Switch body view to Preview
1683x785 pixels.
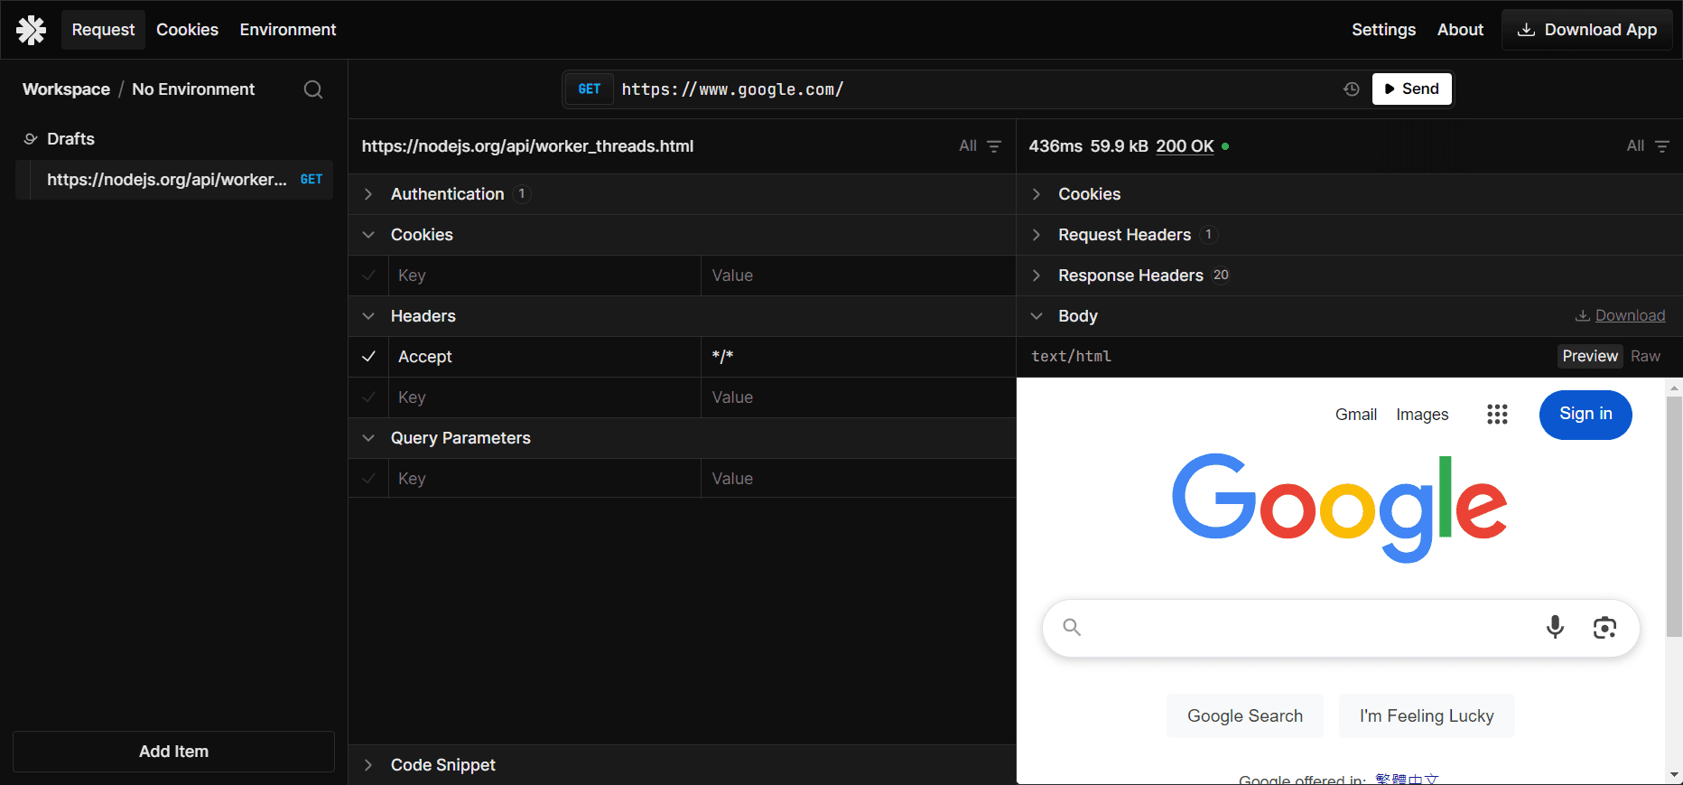(x=1590, y=356)
